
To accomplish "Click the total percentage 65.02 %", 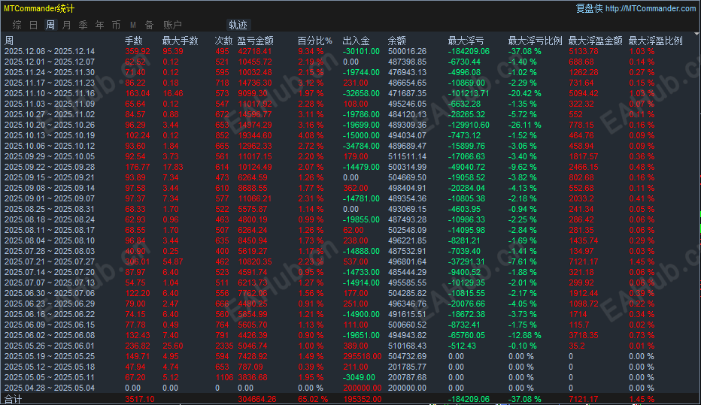I will pos(312,399).
